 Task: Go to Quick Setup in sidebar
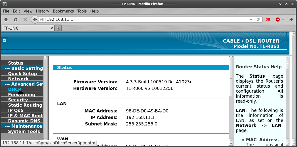click(x=22, y=74)
